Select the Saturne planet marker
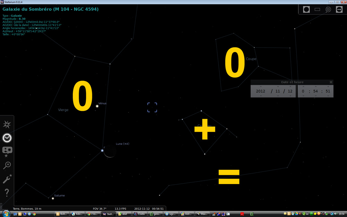 click(53, 198)
